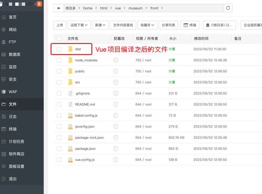The height and width of the screenshot is (194, 262).
Task: Click the orange notification badge
Action: (39, 4)
